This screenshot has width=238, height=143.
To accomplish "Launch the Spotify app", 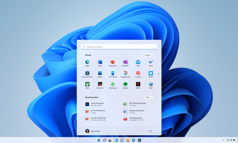I will (125, 85).
